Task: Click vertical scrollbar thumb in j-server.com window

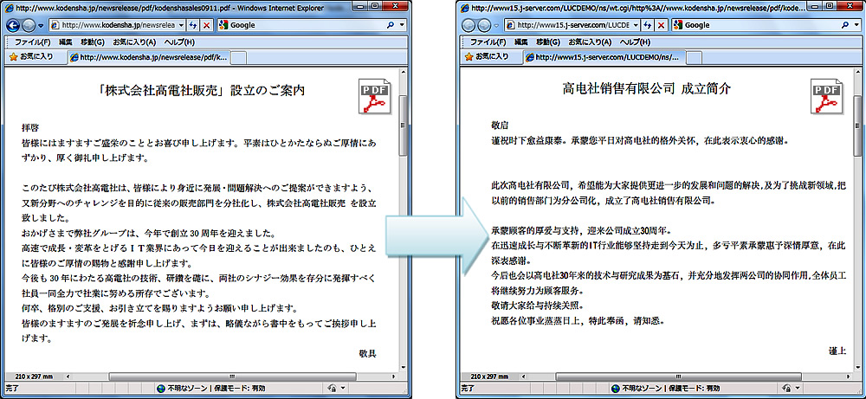Action: pyautogui.click(x=858, y=125)
